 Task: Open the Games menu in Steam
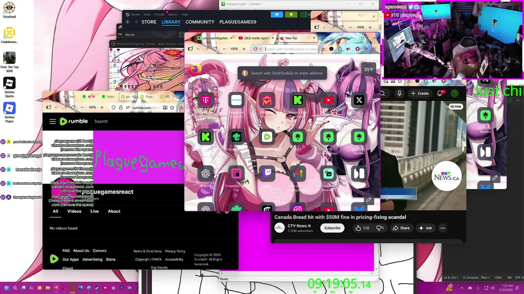(173, 14)
